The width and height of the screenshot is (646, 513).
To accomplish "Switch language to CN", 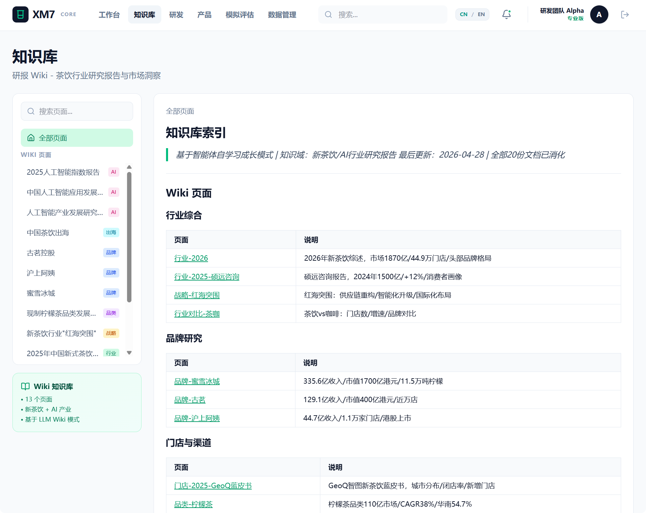I will point(463,14).
